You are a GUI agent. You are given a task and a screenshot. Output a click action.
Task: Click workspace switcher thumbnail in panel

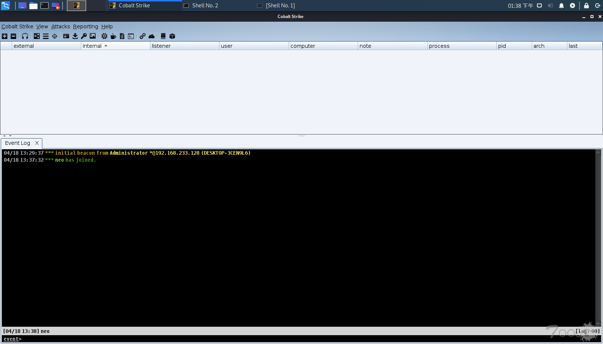tap(76, 6)
